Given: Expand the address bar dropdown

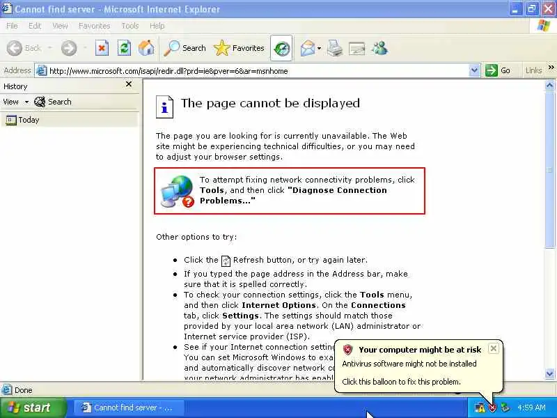Looking at the screenshot, I should click(x=474, y=70).
